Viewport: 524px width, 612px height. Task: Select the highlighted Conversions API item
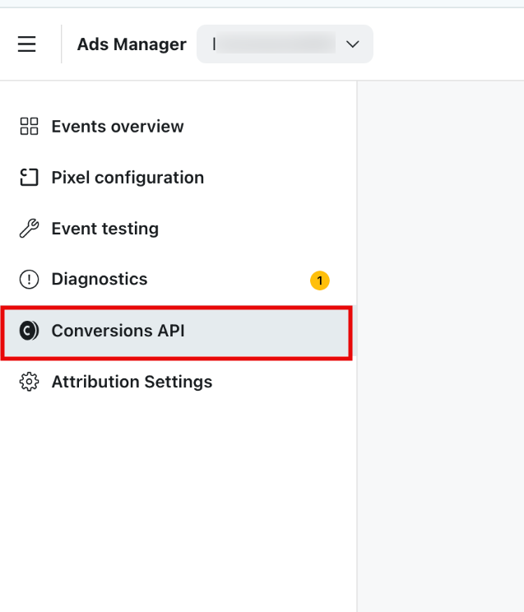(177, 332)
